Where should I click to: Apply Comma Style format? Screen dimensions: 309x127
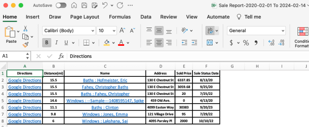coord(256,42)
